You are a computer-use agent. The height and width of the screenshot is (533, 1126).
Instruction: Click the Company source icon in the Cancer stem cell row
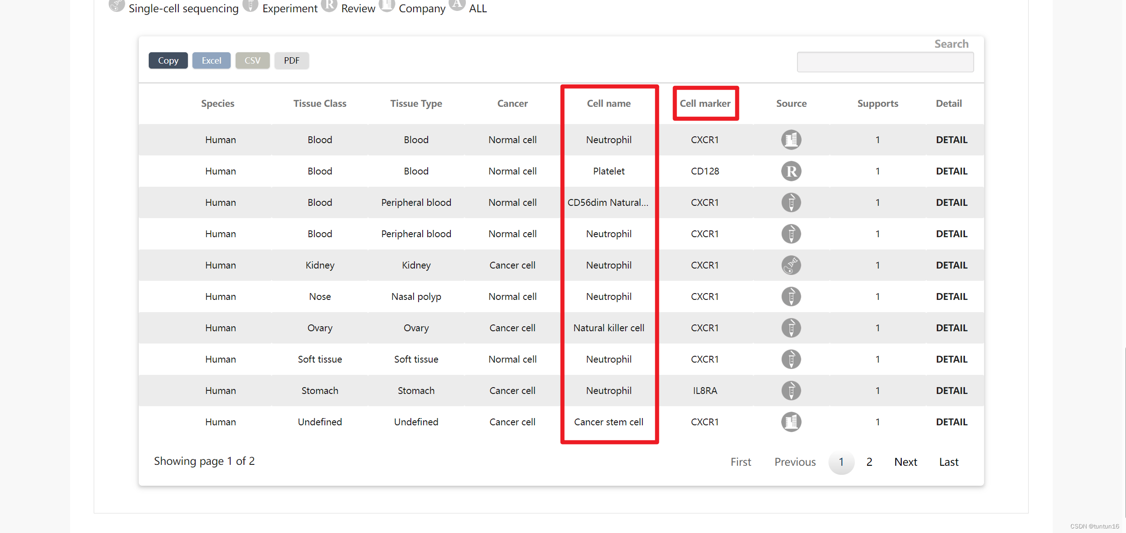pyautogui.click(x=791, y=422)
